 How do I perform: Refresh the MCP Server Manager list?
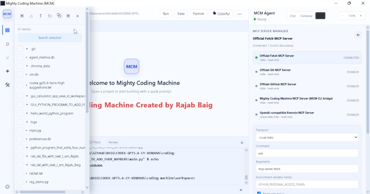click(x=358, y=35)
